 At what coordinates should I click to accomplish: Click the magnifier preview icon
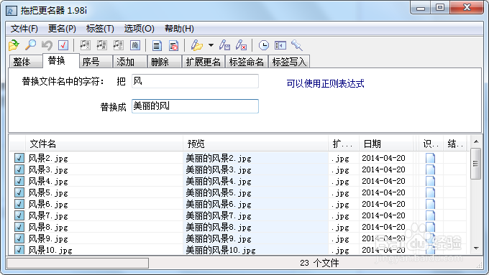(x=30, y=45)
